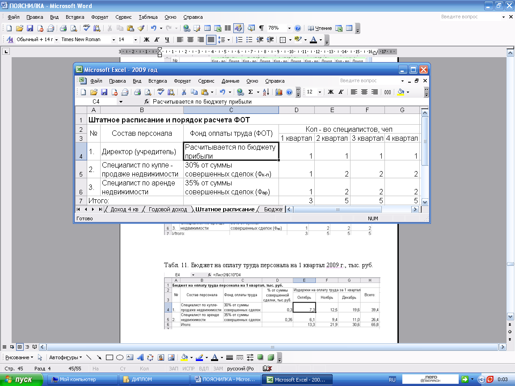Select the Oval shape drawing tool
Screen dimensions: 515x386
pos(120,357)
